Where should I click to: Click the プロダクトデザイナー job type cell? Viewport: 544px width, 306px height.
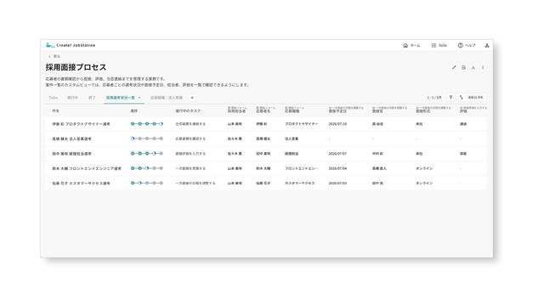[x=301, y=124]
